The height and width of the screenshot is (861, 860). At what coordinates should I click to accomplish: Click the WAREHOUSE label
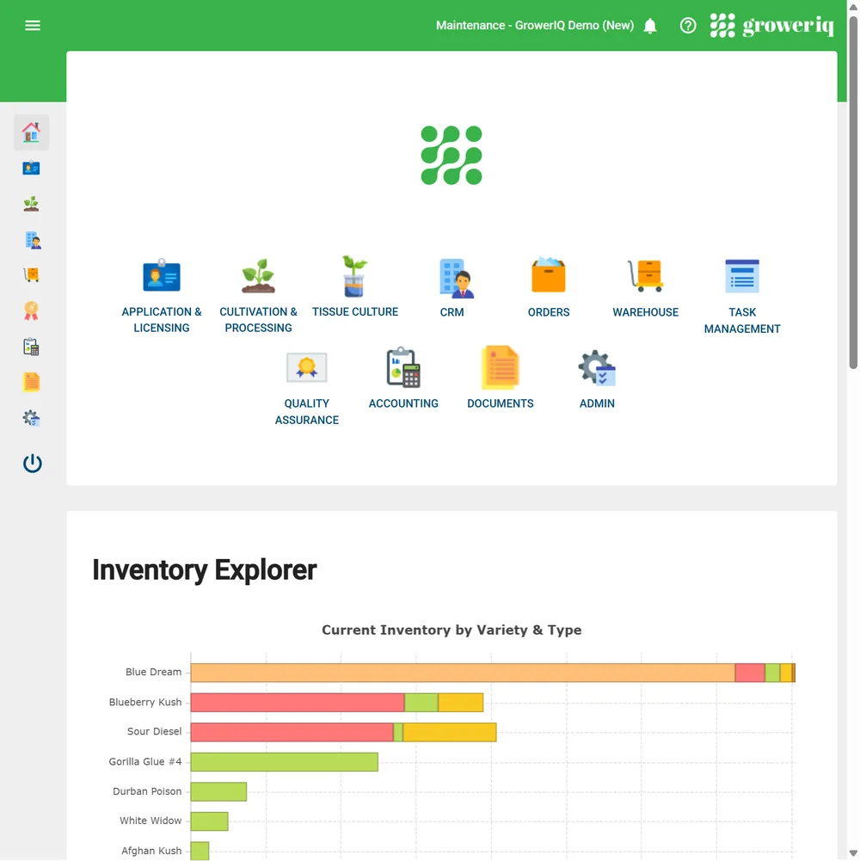tap(645, 312)
